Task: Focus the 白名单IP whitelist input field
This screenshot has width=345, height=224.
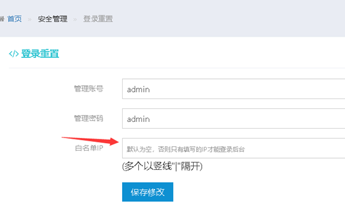Action: (234, 148)
